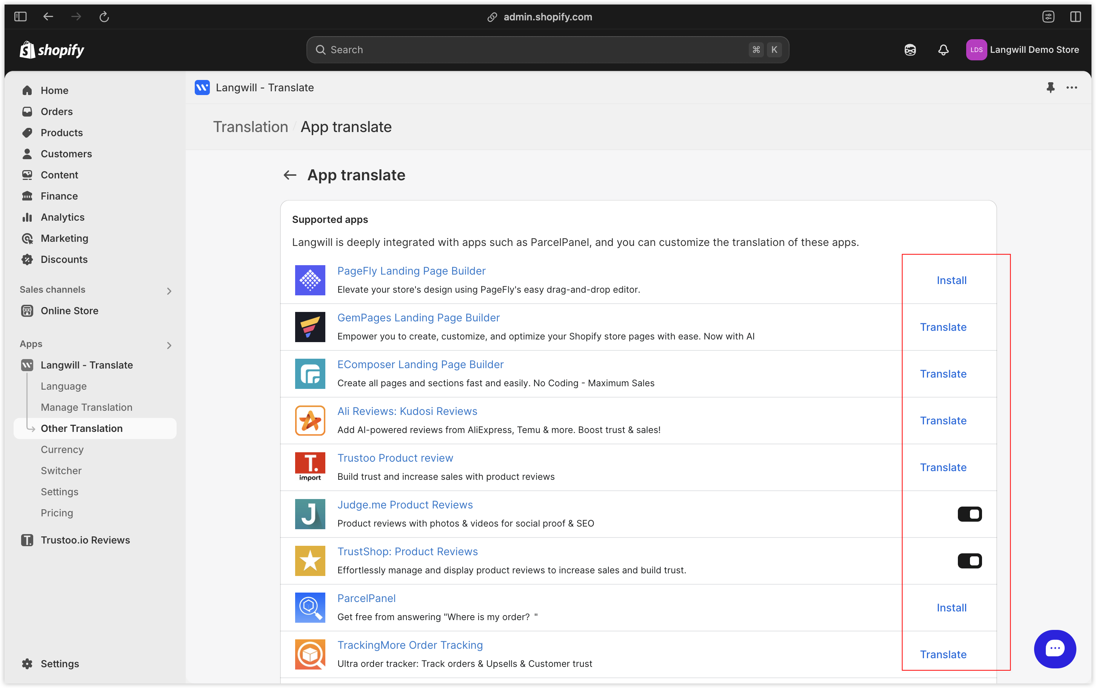Toggle the Judge.me Product Reviews switch
1096x688 pixels.
[970, 514]
